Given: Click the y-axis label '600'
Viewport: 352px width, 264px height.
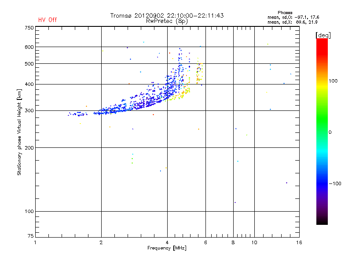Looking at the screenshot, I should tap(29, 47).
